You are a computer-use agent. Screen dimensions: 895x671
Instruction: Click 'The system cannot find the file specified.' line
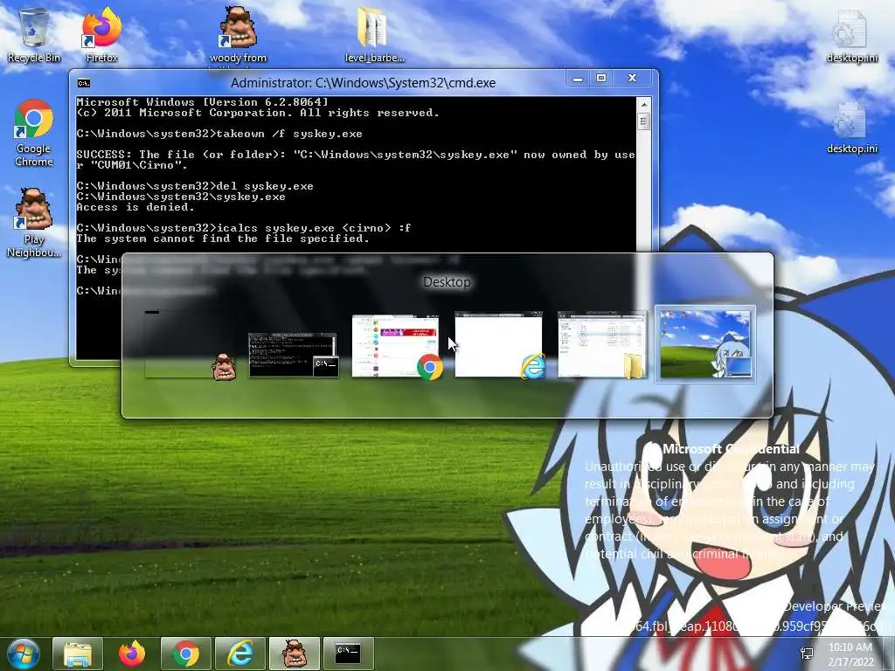pos(223,239)
